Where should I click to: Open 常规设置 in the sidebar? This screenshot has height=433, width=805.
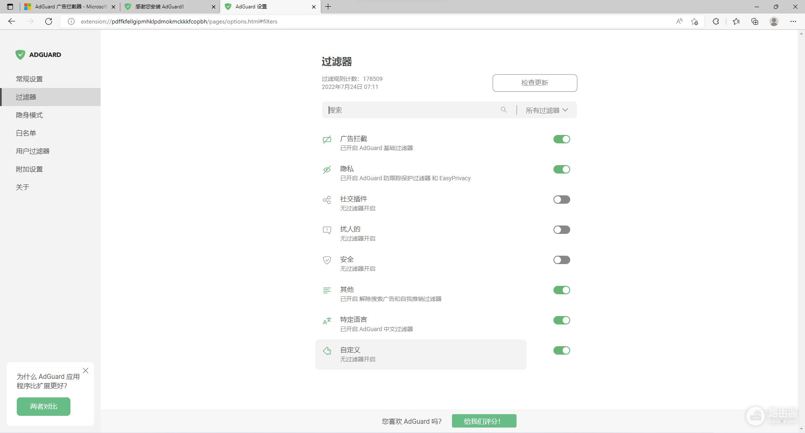tap(50, 79)
